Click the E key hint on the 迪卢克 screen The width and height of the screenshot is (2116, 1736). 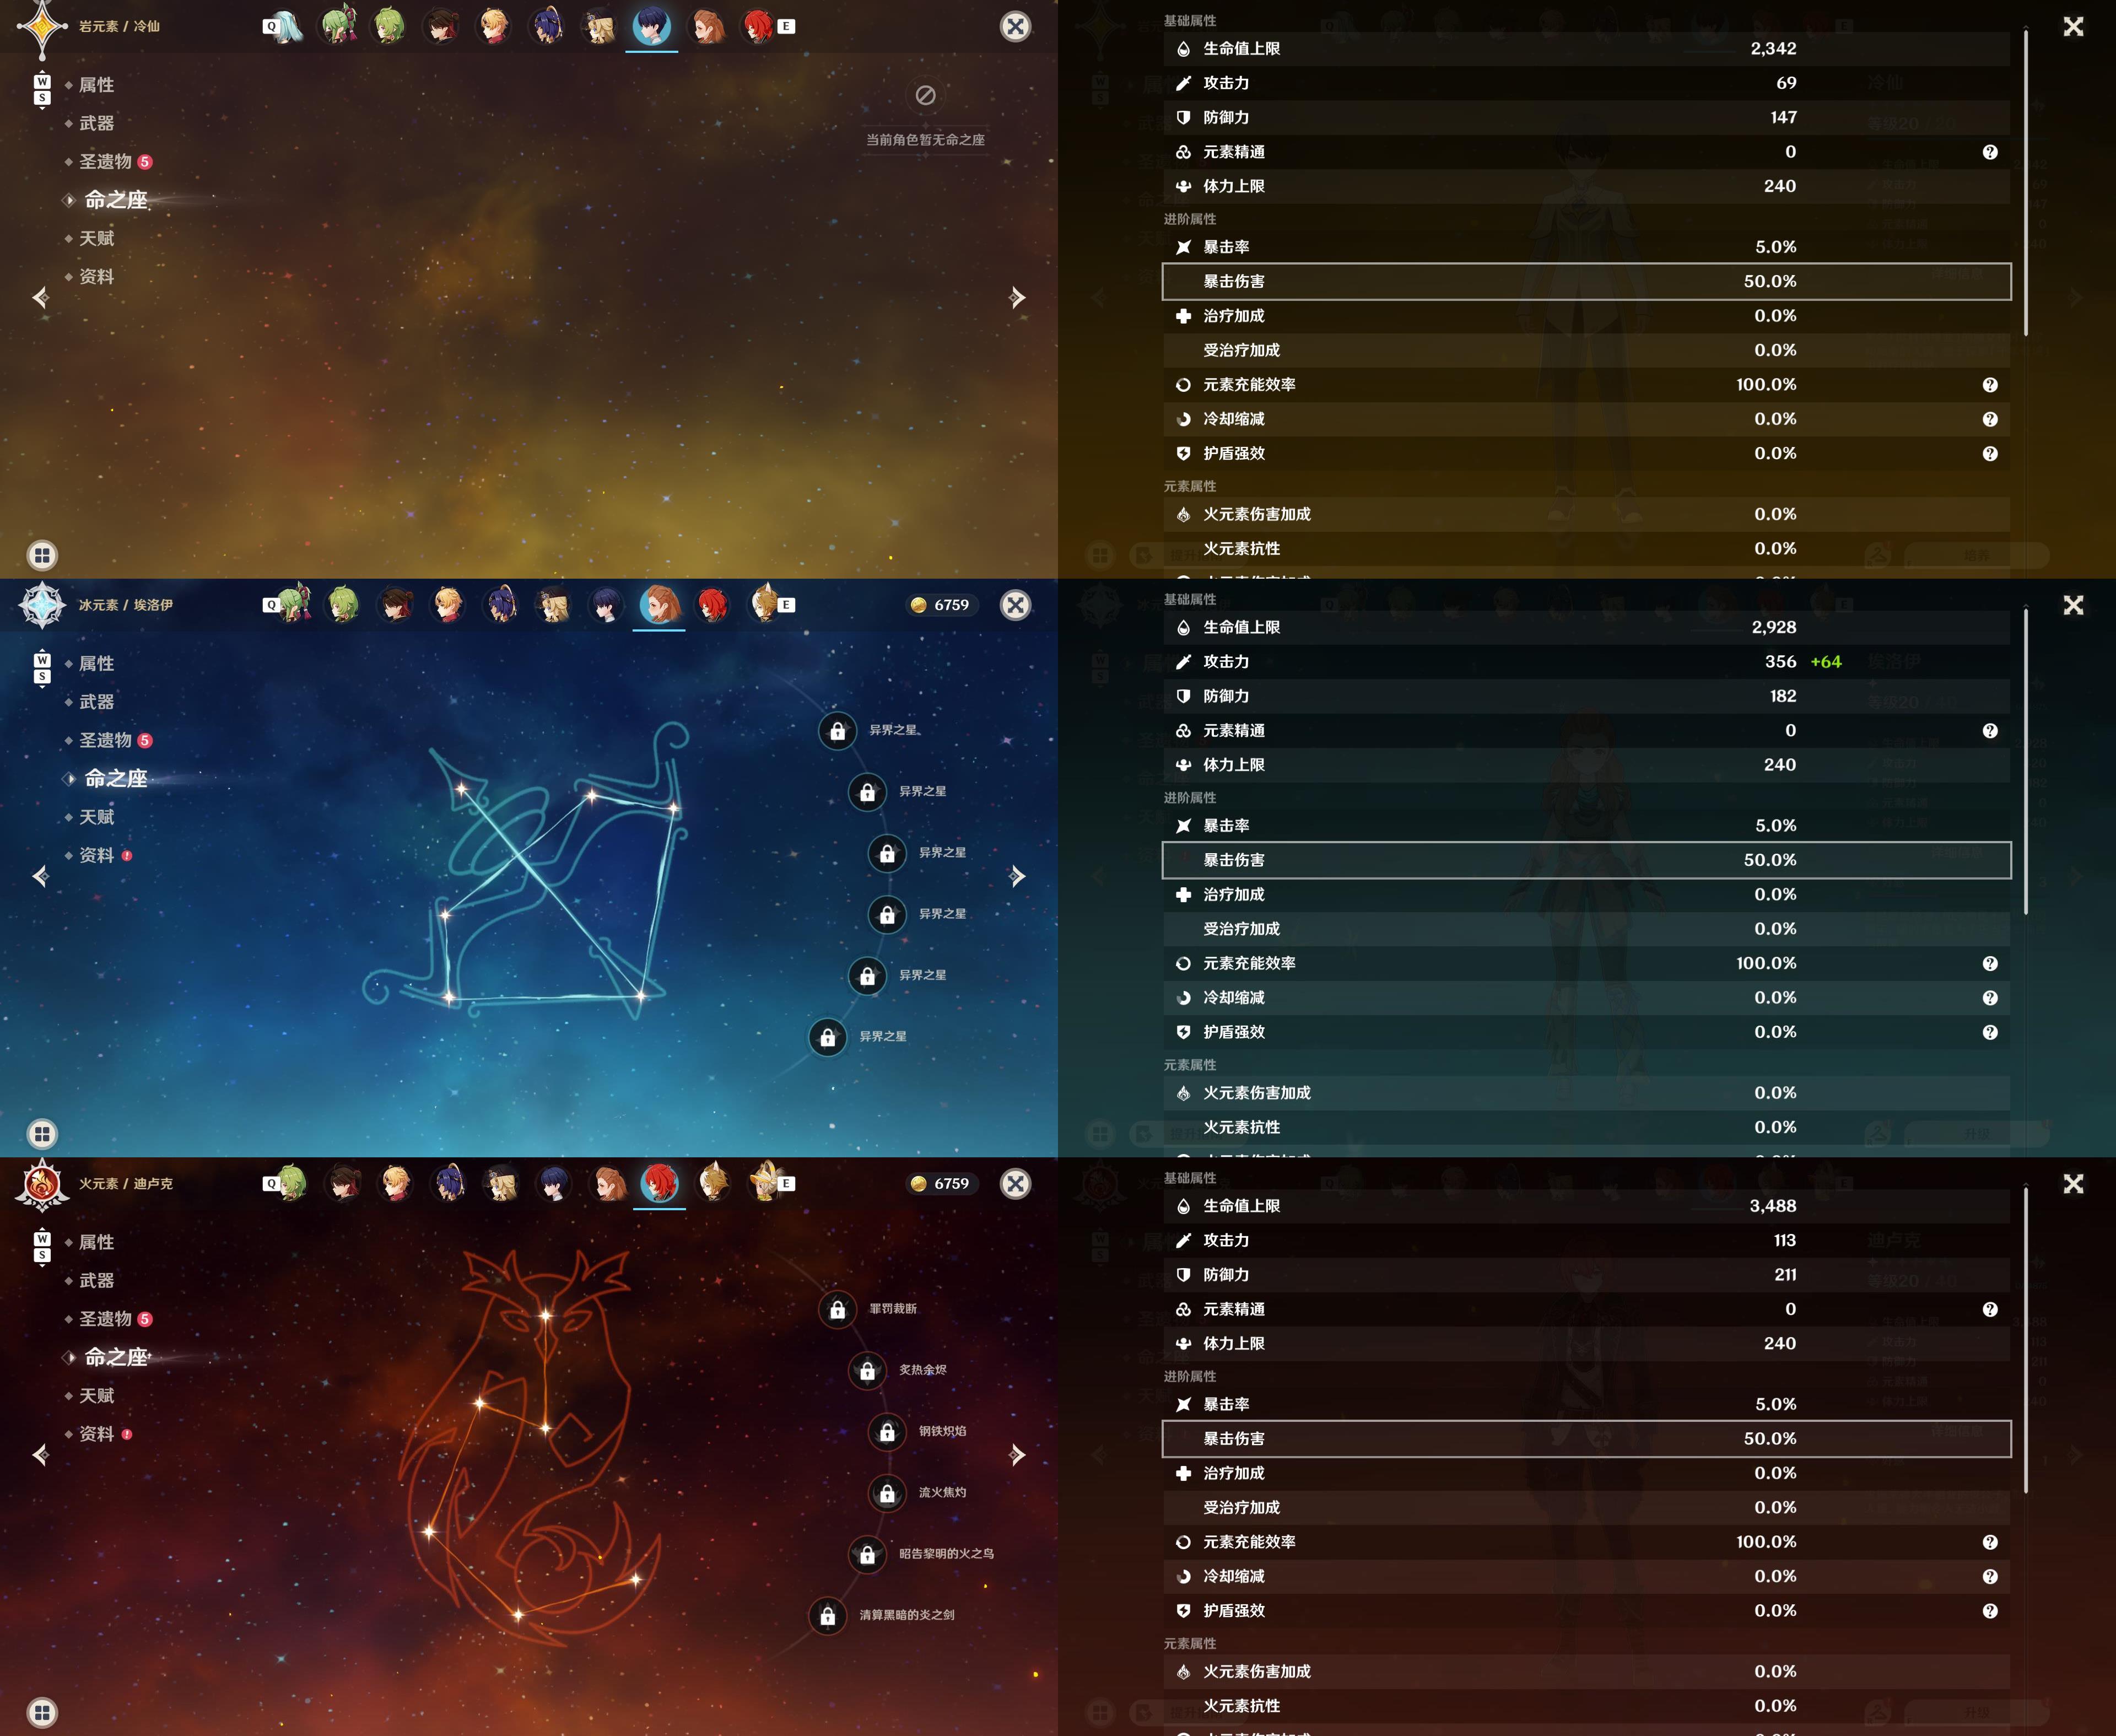coord(787,1184)
